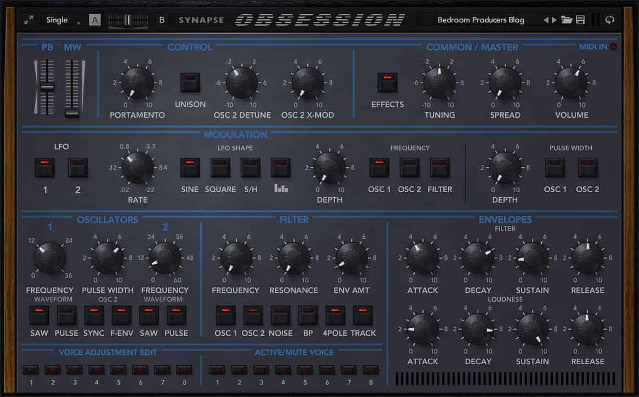The width and height of the screenshot is (639, 397).
Task: Toggle active/mute voice switch 8
Action: click(370, 370)
